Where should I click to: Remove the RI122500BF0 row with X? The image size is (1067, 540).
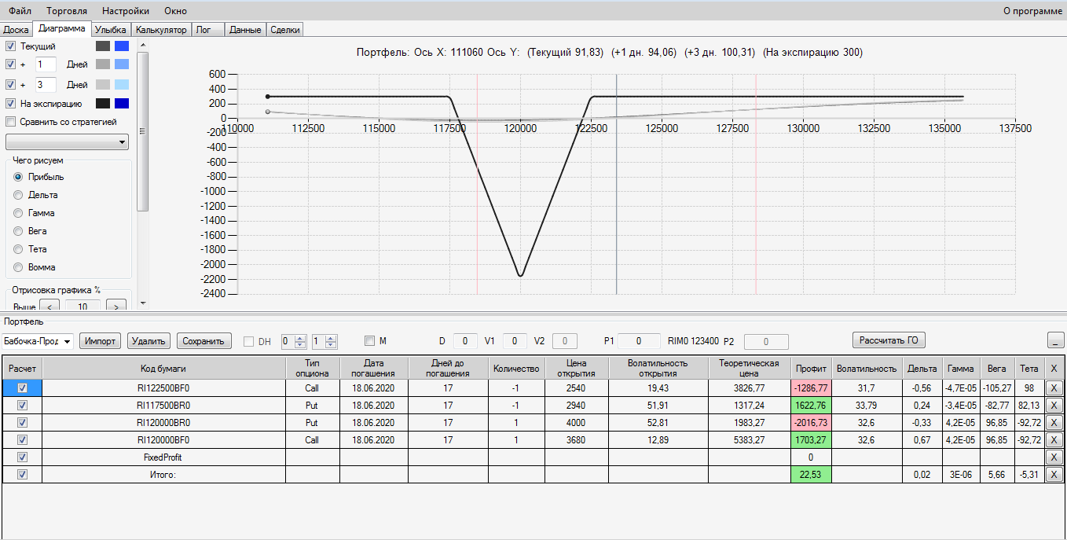[x=1054, y=388]
